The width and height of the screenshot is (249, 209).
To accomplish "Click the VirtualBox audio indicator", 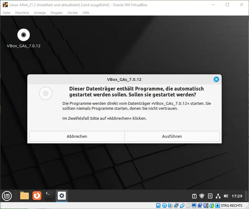I will tap(170, 206).
